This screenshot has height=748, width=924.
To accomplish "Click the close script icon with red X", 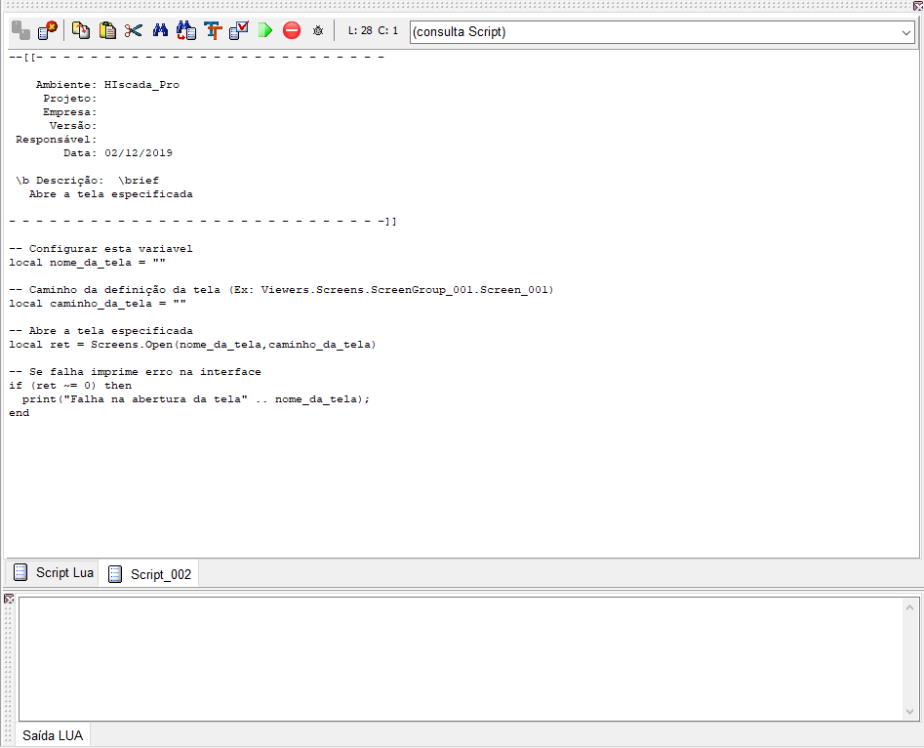I will (47, 30).
